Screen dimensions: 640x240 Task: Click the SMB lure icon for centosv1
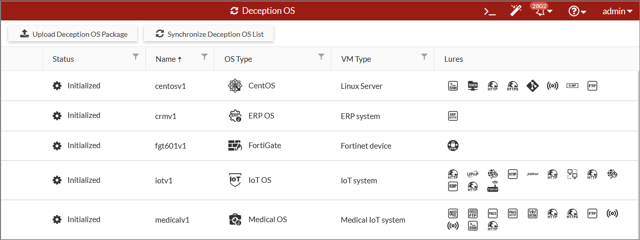473,86
